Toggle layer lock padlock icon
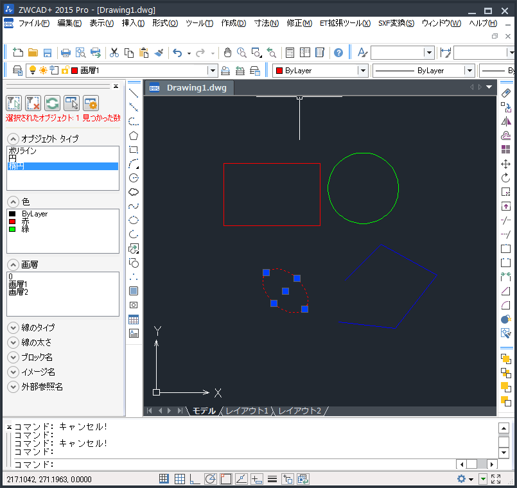The image size is (517, 488). (66, 70)
